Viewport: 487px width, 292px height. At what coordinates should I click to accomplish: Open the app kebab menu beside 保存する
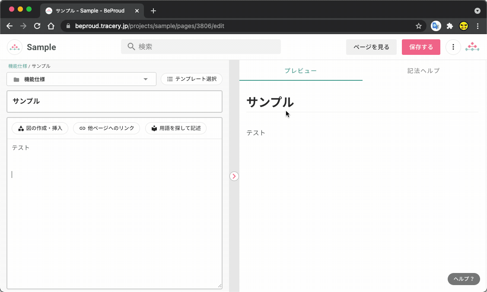pos(453,47)
